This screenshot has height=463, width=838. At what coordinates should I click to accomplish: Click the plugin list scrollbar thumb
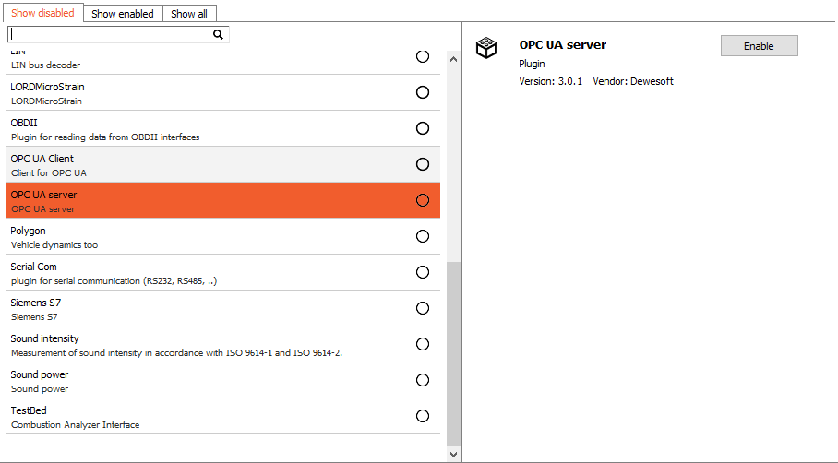pyautogui.click(x=453, y=353)
